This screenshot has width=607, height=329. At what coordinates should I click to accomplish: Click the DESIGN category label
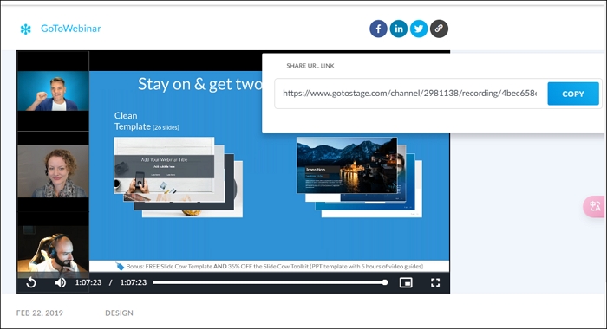[120, 313]
